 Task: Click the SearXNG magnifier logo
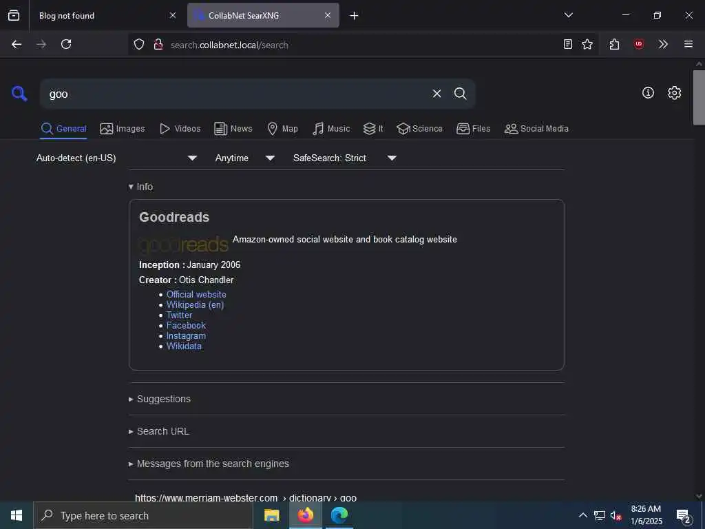[19, 94]
